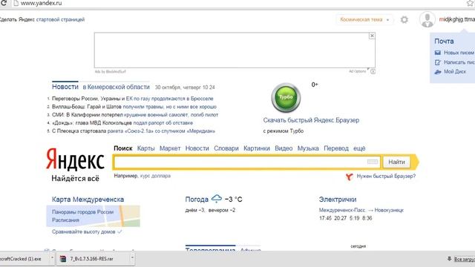Switch to the Карты tab
This screenshot has height=267, width=475.
coord(145,148)
